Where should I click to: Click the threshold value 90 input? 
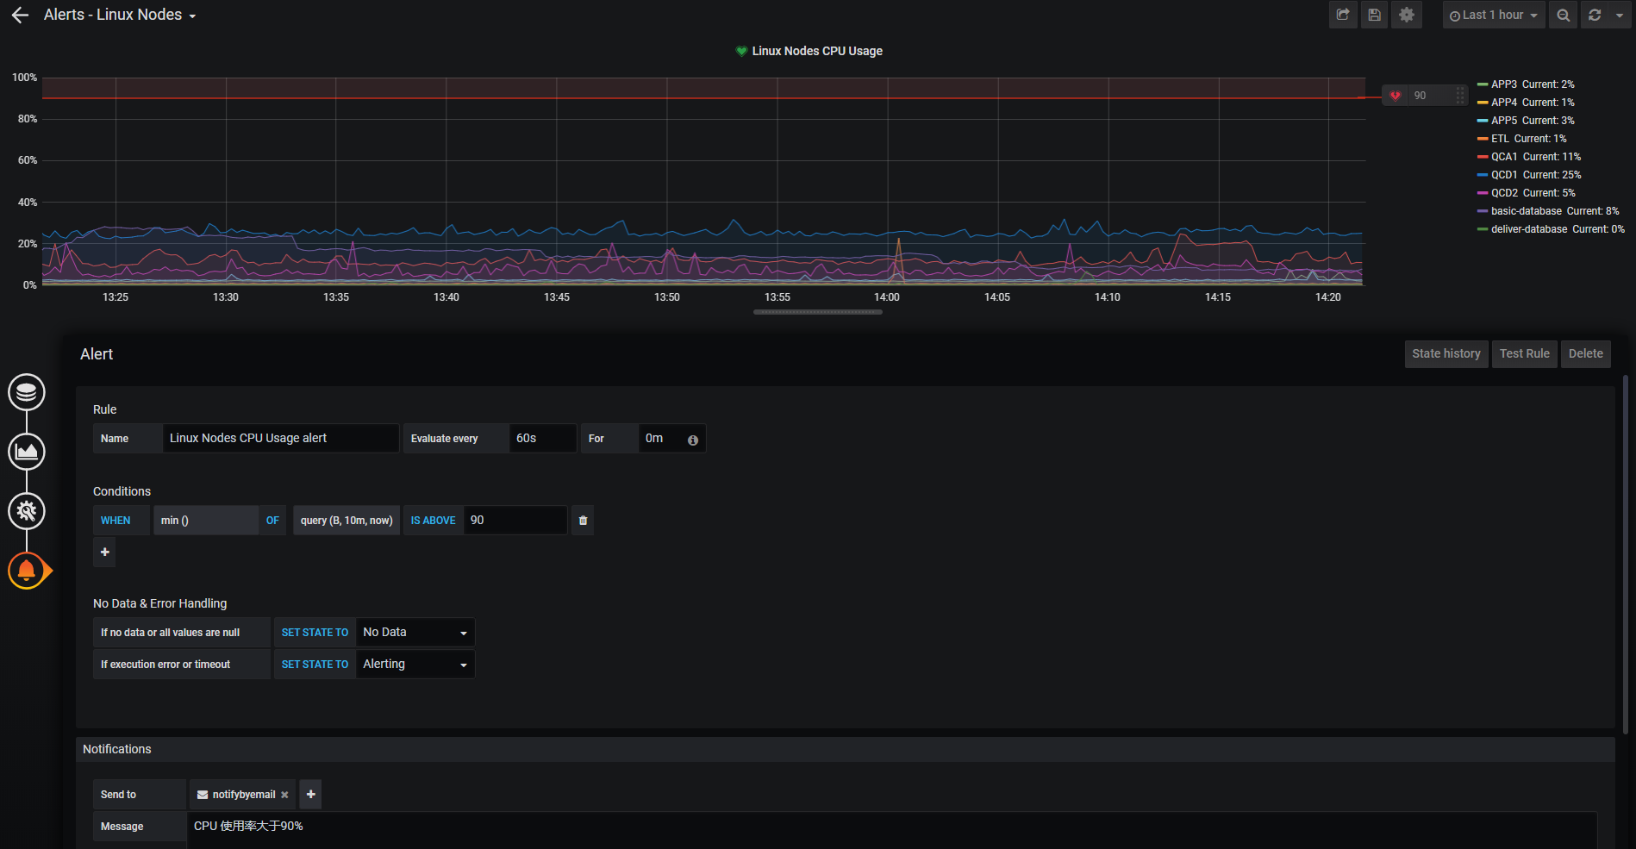[515, 521]
